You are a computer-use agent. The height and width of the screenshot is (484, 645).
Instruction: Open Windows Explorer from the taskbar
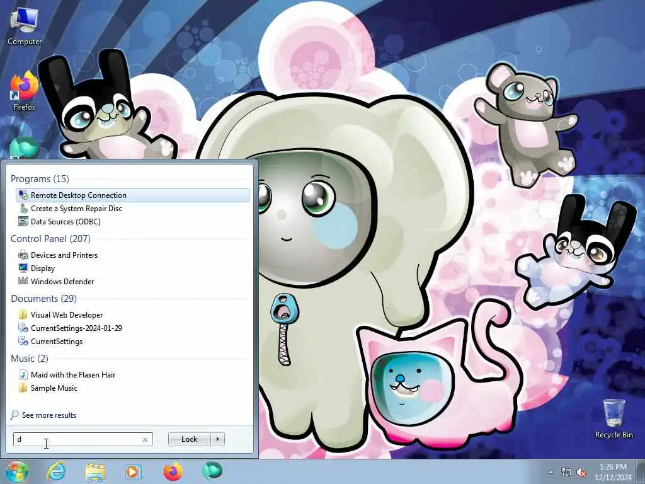tap(96, 471)
